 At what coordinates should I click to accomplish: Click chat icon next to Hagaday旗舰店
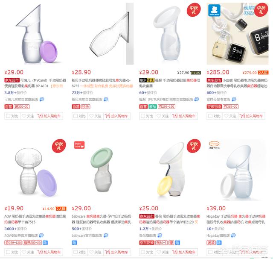coord(233,235)
